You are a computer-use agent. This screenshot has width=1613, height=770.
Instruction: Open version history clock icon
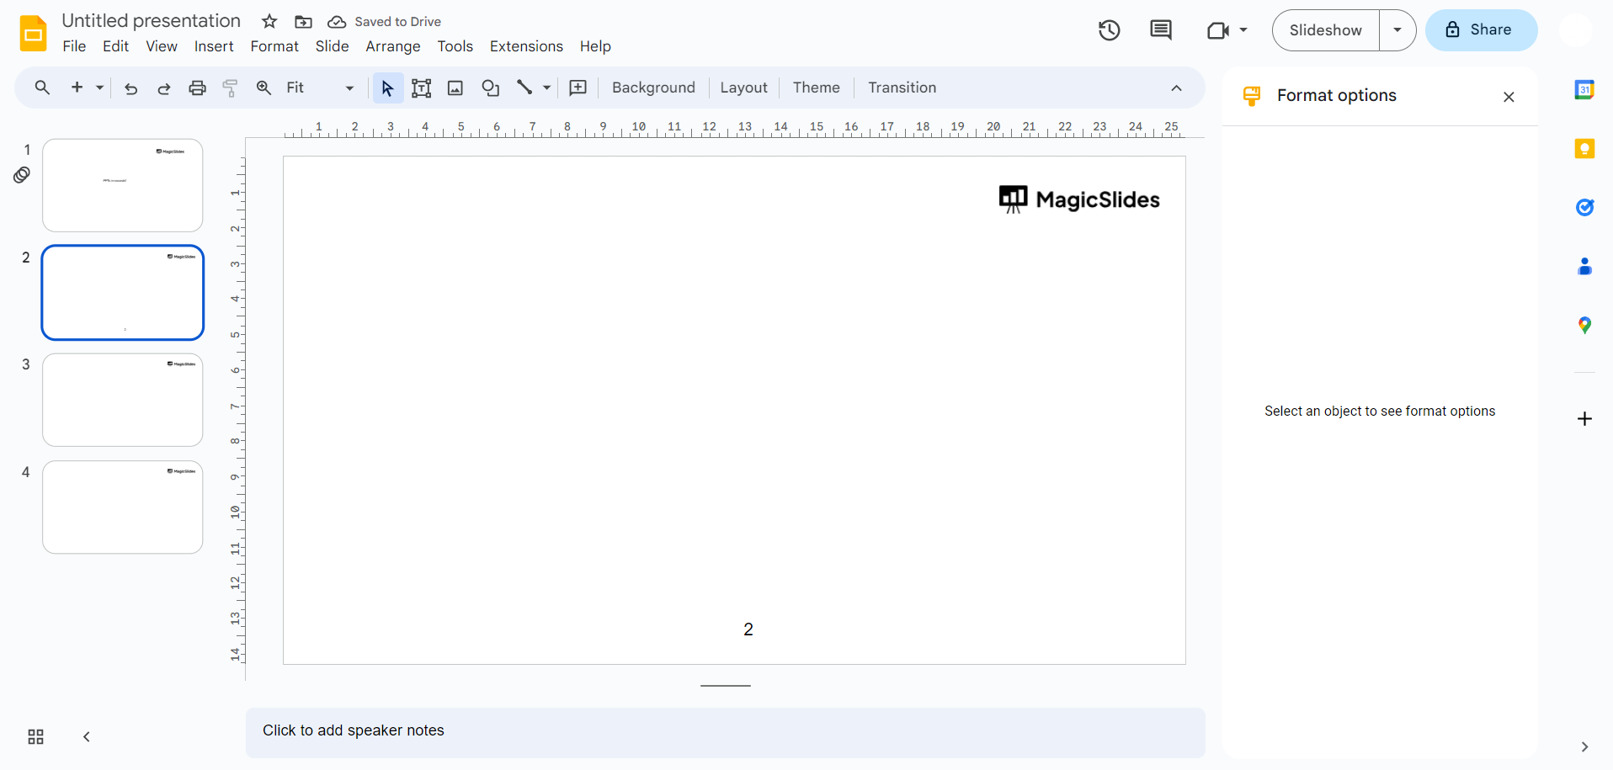(x=1110, y=30)
